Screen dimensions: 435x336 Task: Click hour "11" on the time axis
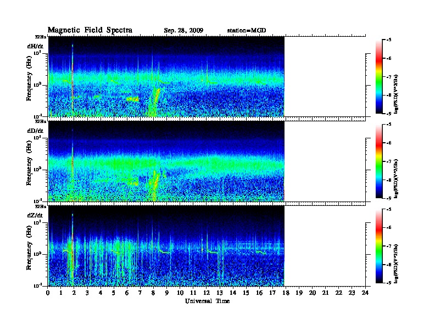[x=193, y=293]
